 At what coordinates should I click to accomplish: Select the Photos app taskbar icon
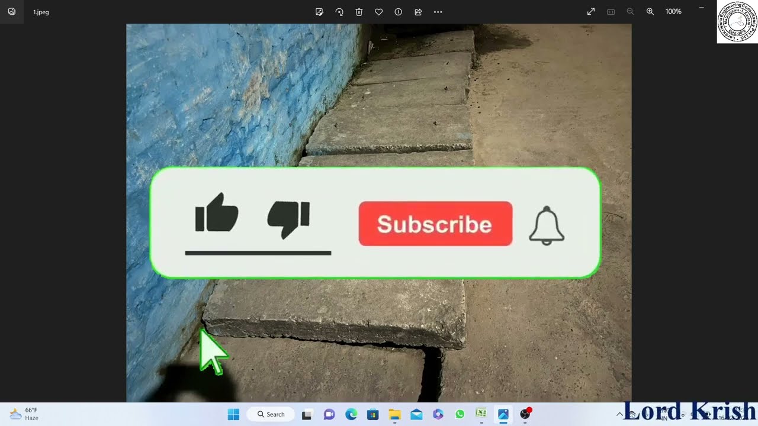click(503, 414)
